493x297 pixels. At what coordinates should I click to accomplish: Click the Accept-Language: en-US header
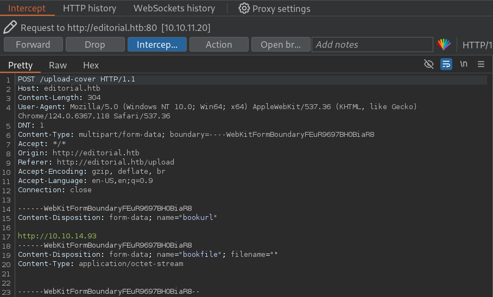click(x=85, y=181)
